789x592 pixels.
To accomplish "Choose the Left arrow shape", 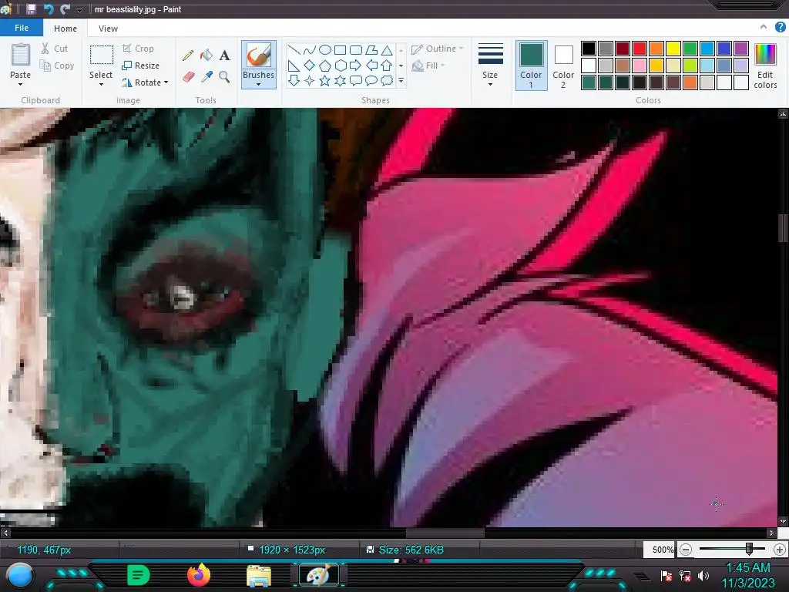I will (371, 66).
